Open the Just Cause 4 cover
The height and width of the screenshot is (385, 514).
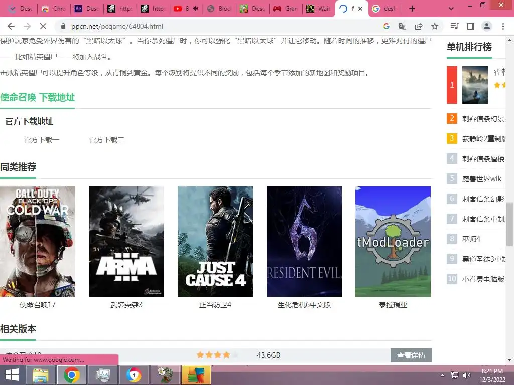[x=215, y=242]
